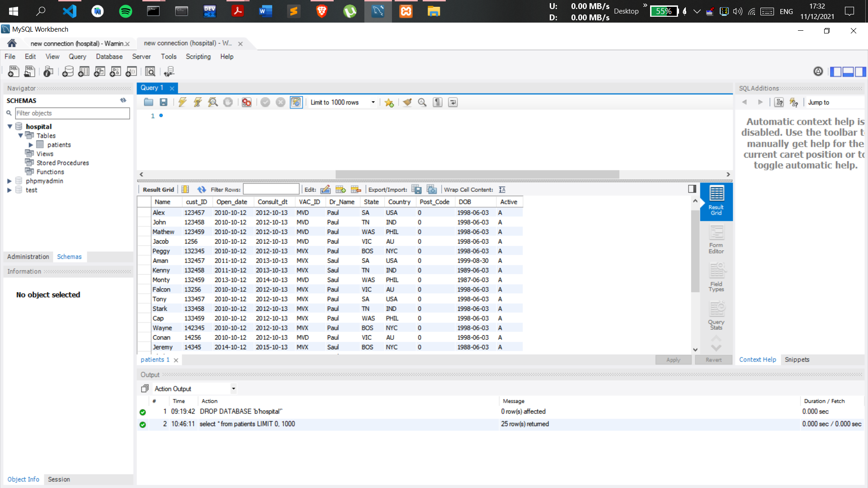The width and height of the screenshot is (868, 488).
Task: Expand the phpmyadmin schema
Action: (10, 181)
